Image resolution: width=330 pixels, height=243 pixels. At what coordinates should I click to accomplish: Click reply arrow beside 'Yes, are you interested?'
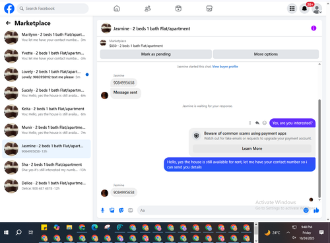click(x=257, y=123)
